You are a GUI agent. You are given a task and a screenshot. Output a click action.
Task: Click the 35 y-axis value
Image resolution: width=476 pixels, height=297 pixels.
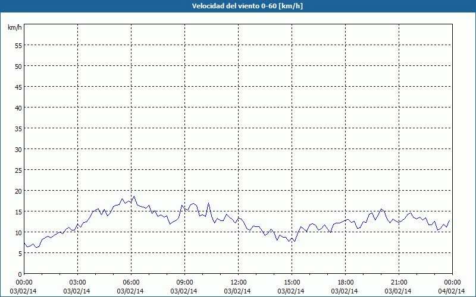click(18, 128)
